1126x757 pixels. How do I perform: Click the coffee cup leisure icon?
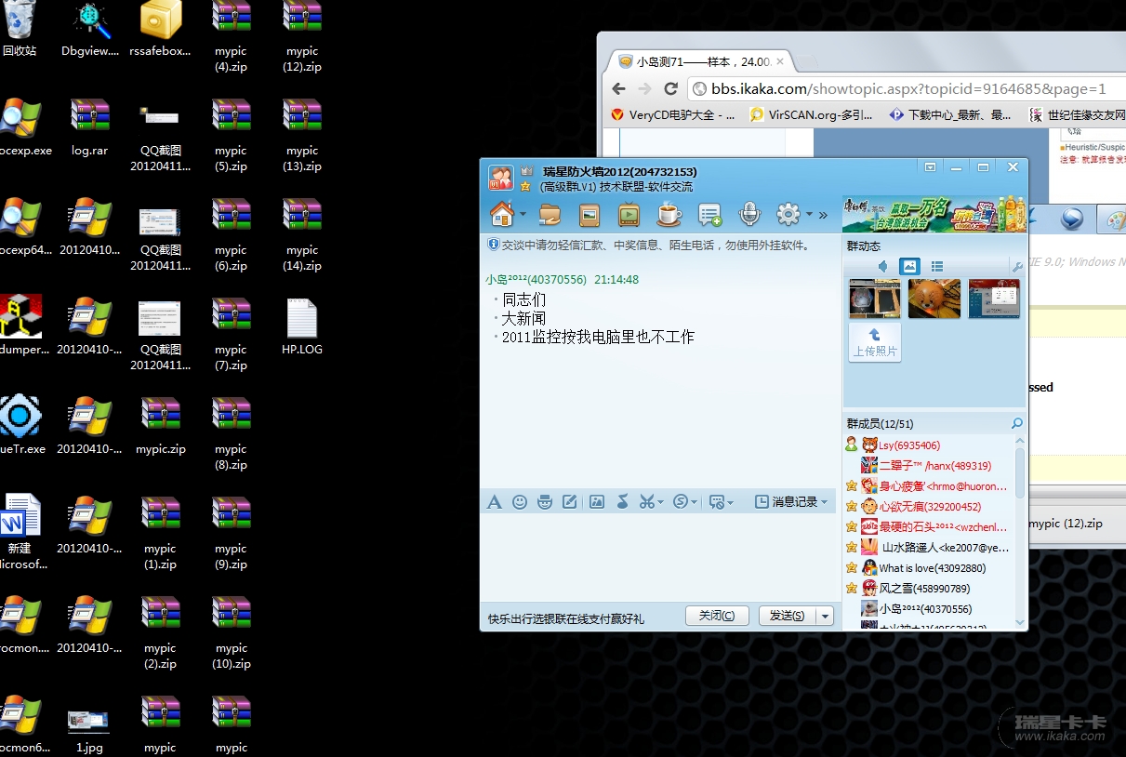point(669,215)
